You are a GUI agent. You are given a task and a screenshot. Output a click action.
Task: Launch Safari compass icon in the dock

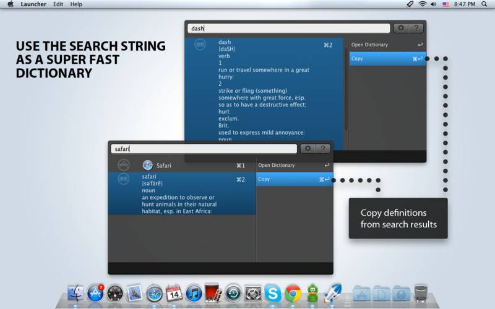point(154,294)
